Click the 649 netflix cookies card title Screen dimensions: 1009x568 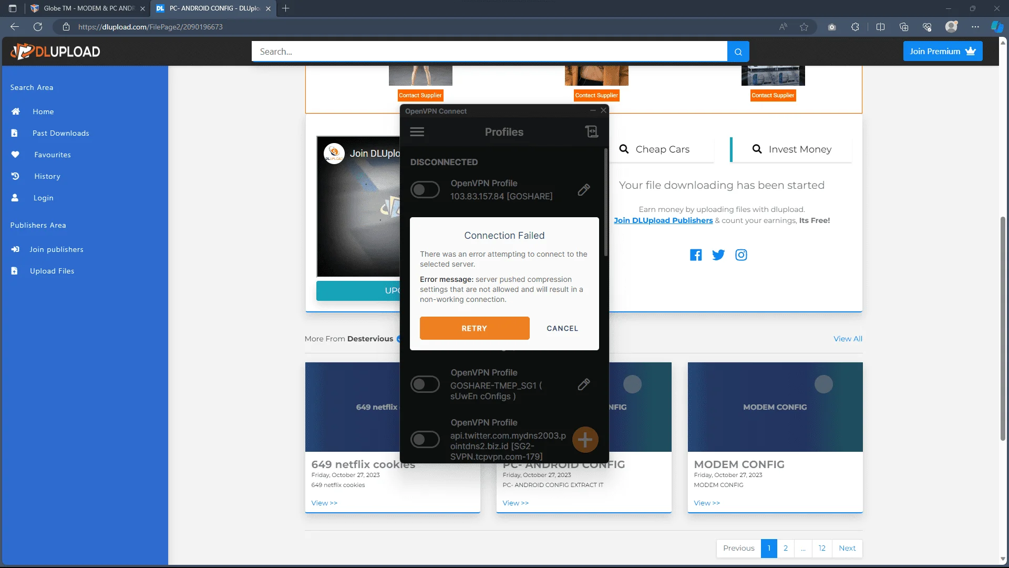point(363,465)
